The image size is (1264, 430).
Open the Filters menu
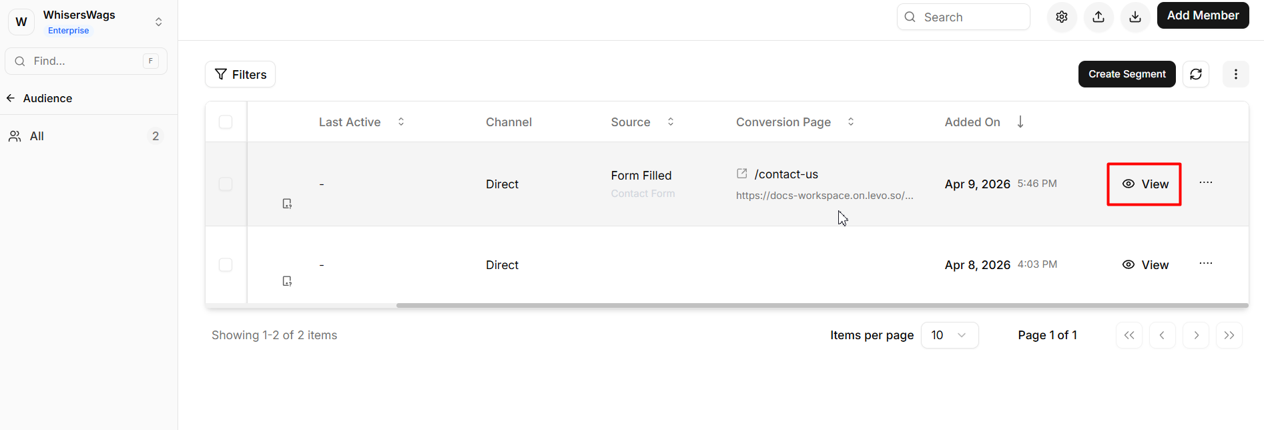coord(240,75)
